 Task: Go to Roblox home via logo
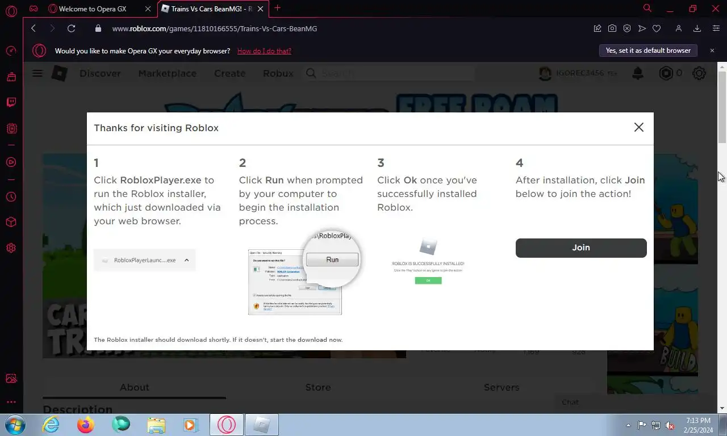(60, 73)
